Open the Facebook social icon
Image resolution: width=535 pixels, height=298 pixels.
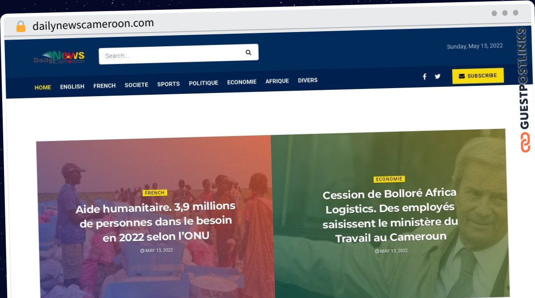tap(424, 77)
